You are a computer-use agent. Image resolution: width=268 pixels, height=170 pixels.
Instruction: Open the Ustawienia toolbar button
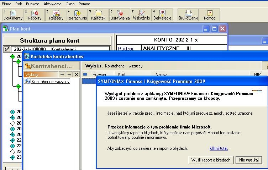120,15
